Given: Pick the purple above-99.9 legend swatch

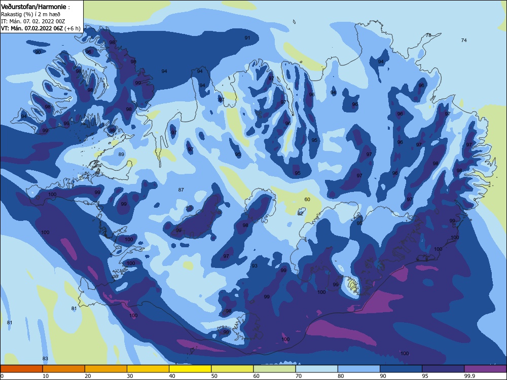Looking at the screenshot, I should (x=485, y=369).
